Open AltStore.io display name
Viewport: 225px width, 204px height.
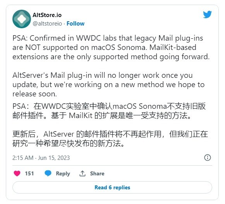(47, 15)
